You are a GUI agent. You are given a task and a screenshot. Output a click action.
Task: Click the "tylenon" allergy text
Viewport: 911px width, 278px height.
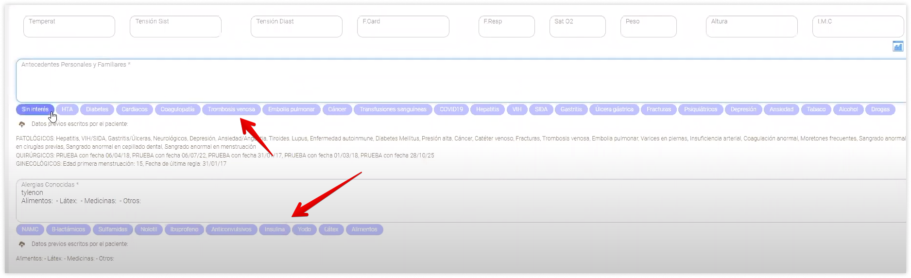click(32, 192)
